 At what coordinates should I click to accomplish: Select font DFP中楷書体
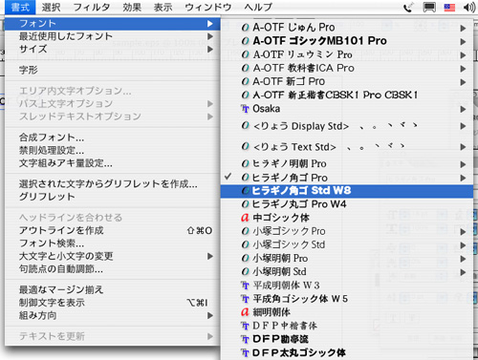click(347, 326)
